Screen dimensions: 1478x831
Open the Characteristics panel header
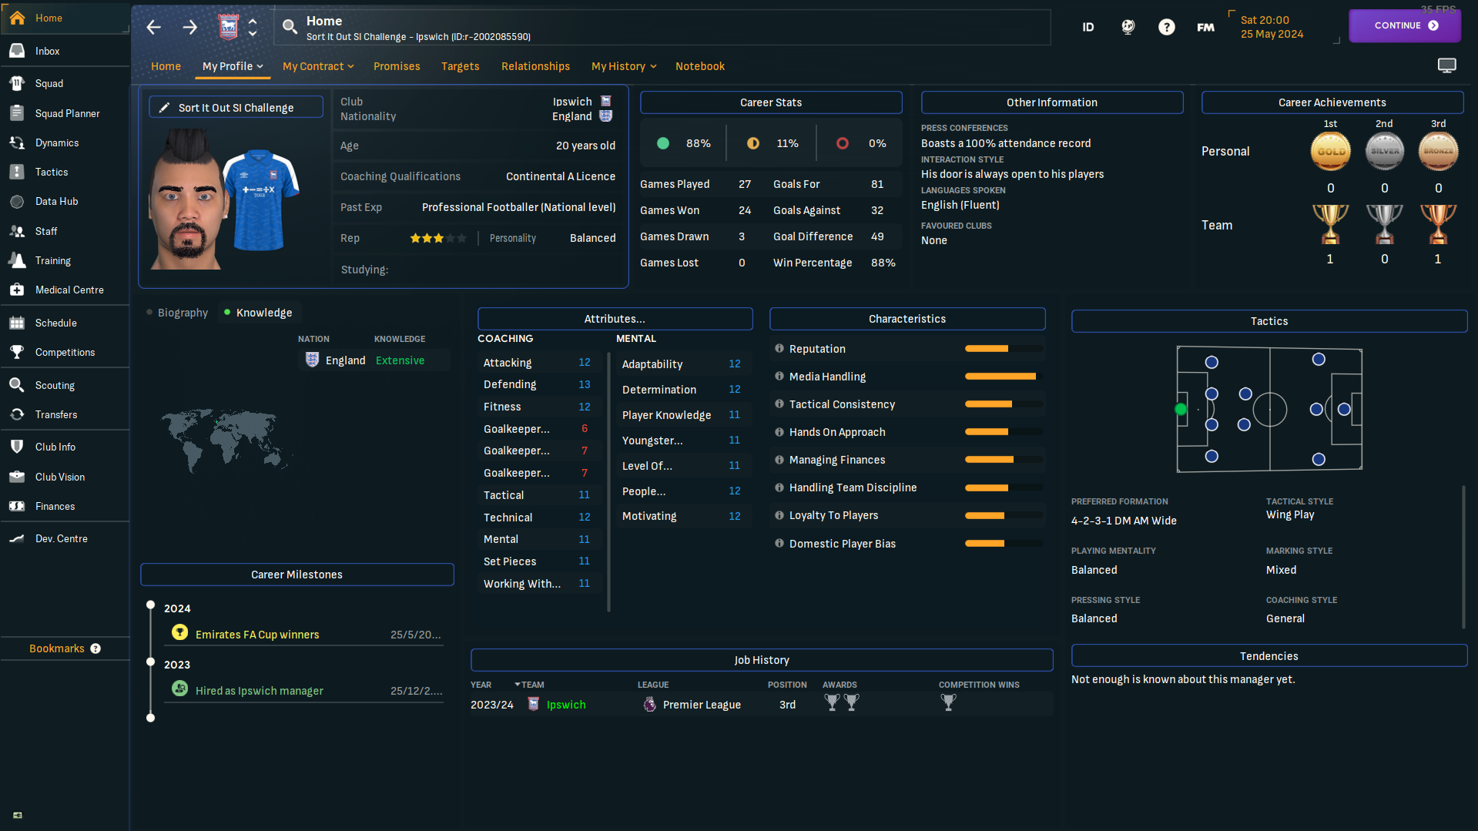pos(907,319)
